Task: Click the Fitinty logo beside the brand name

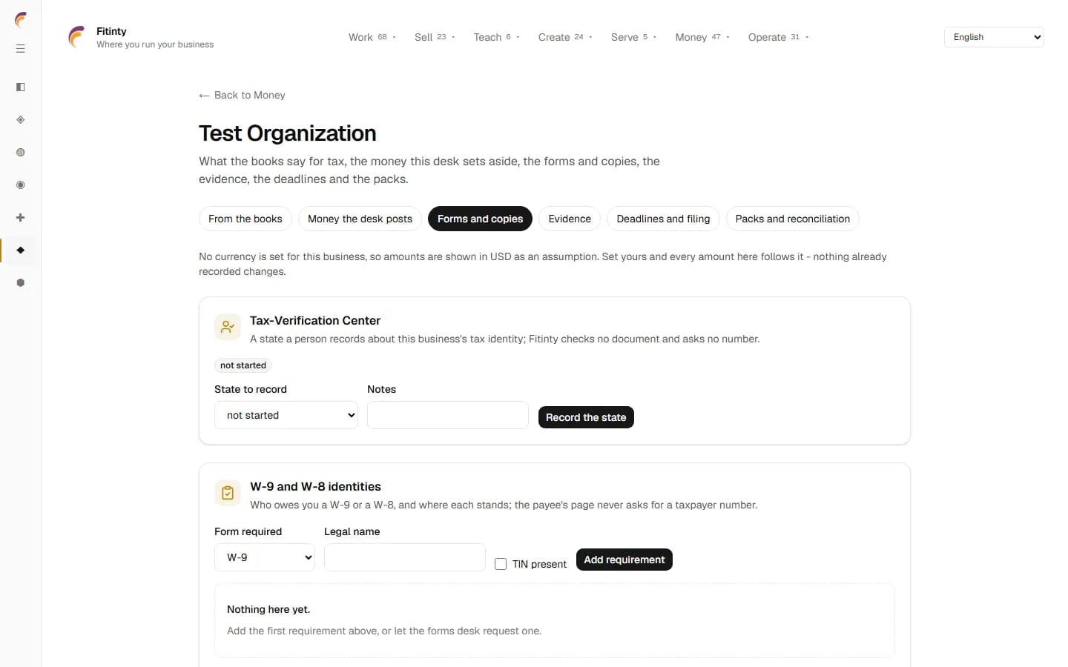Action: 76,37
